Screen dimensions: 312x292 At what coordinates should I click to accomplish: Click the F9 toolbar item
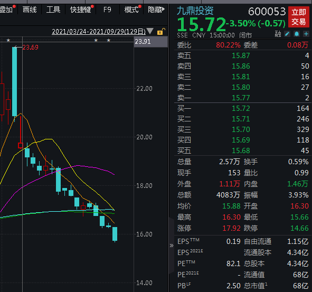tap(107, 10)
